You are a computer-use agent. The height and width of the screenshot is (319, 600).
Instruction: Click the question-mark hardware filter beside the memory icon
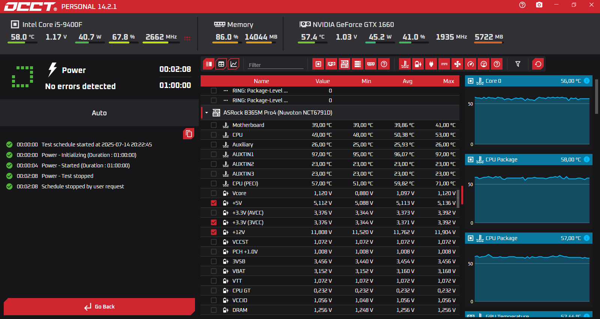pos(384,64)
